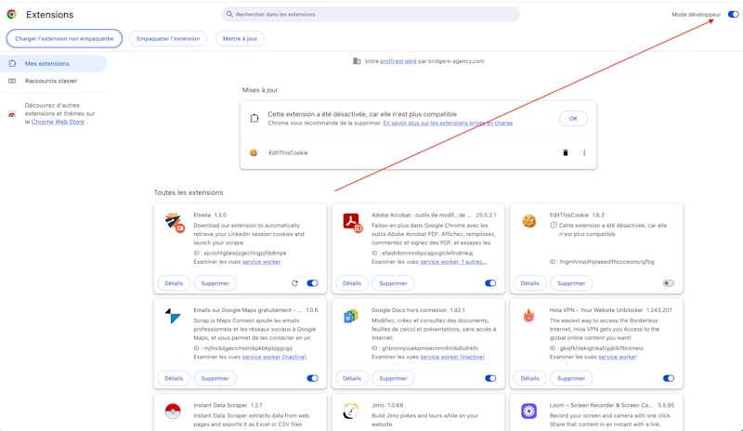Viewport: 743px width, 431px height.
Task: Disable Emails sur Google Maps toggle
Action: tap(312, 378)
